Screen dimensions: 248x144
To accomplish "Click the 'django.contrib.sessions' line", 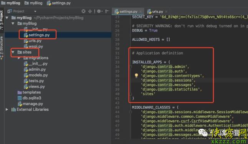I will [x=168, y=80].
